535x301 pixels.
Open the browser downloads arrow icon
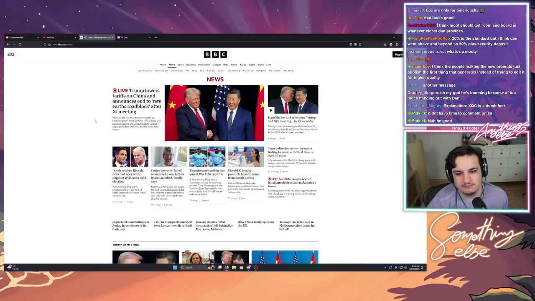coord(385,44)
